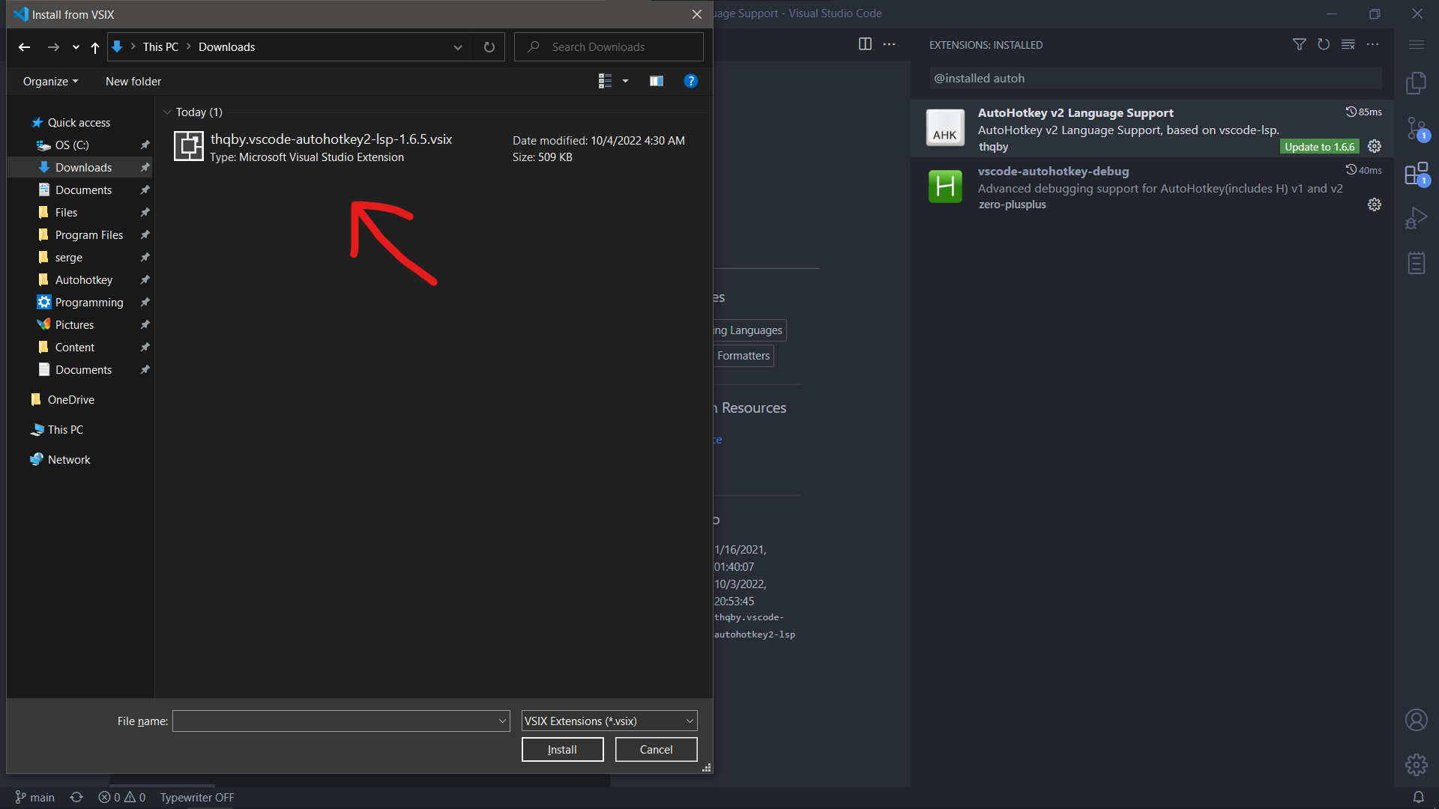Clear the extensions search input
Image resolution: width=1439 pixels, height=809 pixels.
[1348, 44]
